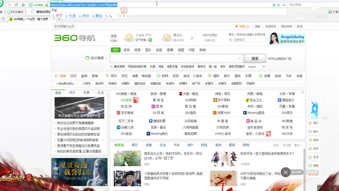
Task: Open the settings gear on site grid
Action: click(x=303, y=92)
